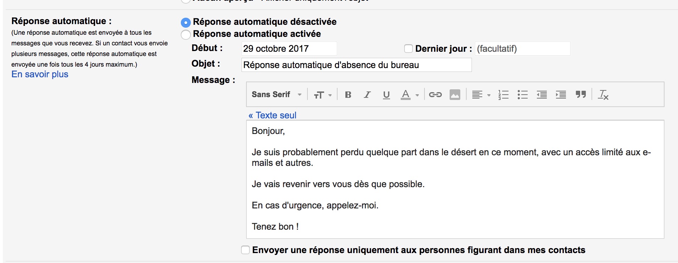Underline the selected message text
This screenshot has height=263, width=678.
387,95
